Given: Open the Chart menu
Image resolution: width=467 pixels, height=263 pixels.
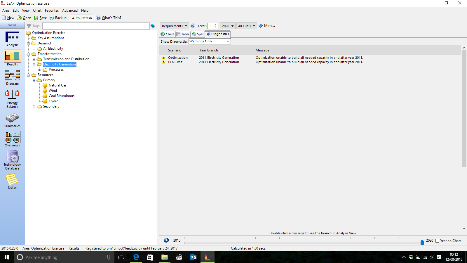Looking at the screenshot, I should pos(37,11).
